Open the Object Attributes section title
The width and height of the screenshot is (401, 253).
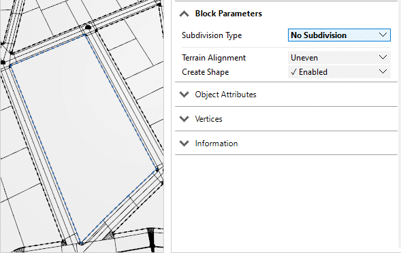pyautogui.click(x=225, y=95)
